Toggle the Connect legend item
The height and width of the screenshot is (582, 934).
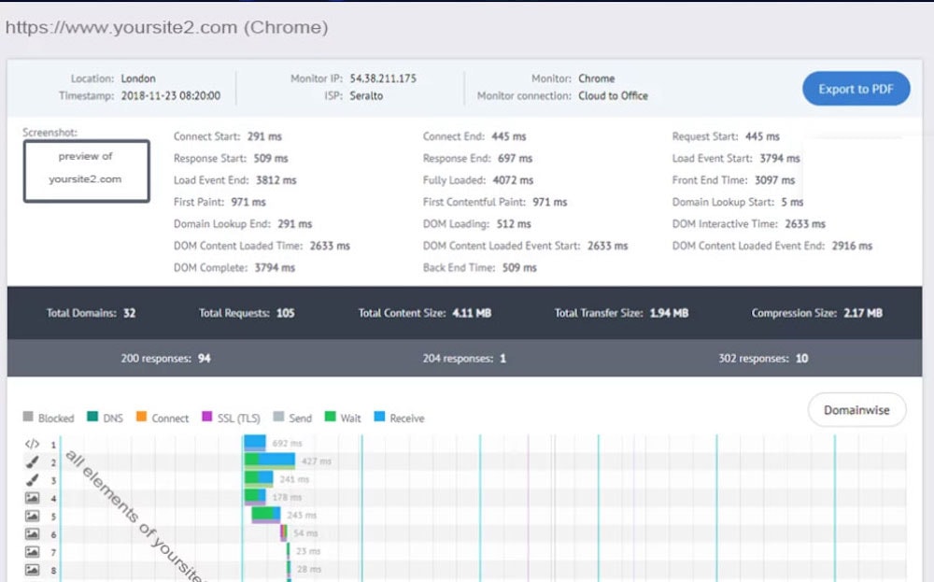(162, 418)
